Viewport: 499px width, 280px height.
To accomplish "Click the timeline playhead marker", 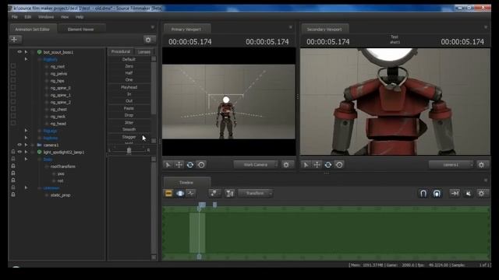I will 200,208.
